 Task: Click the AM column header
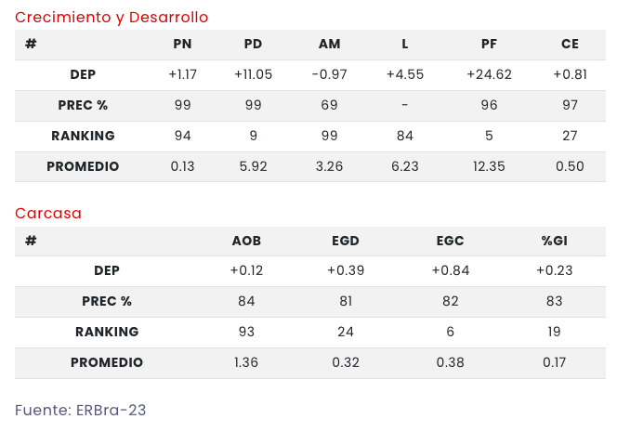click(x=329, y=45)
